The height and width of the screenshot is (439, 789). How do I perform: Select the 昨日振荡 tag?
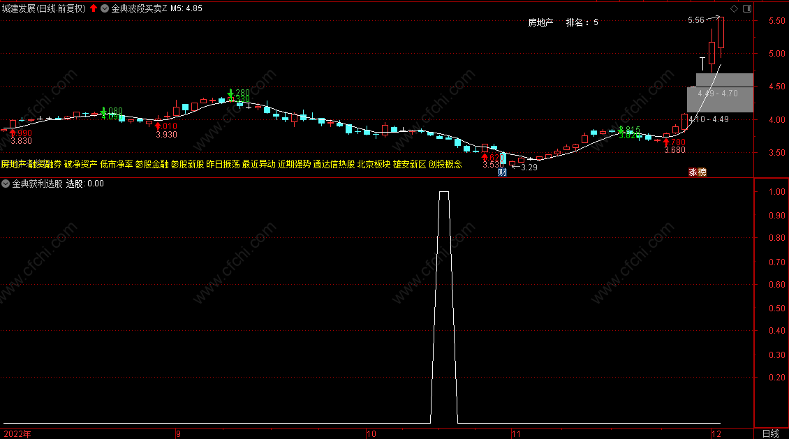pos(223,164)
